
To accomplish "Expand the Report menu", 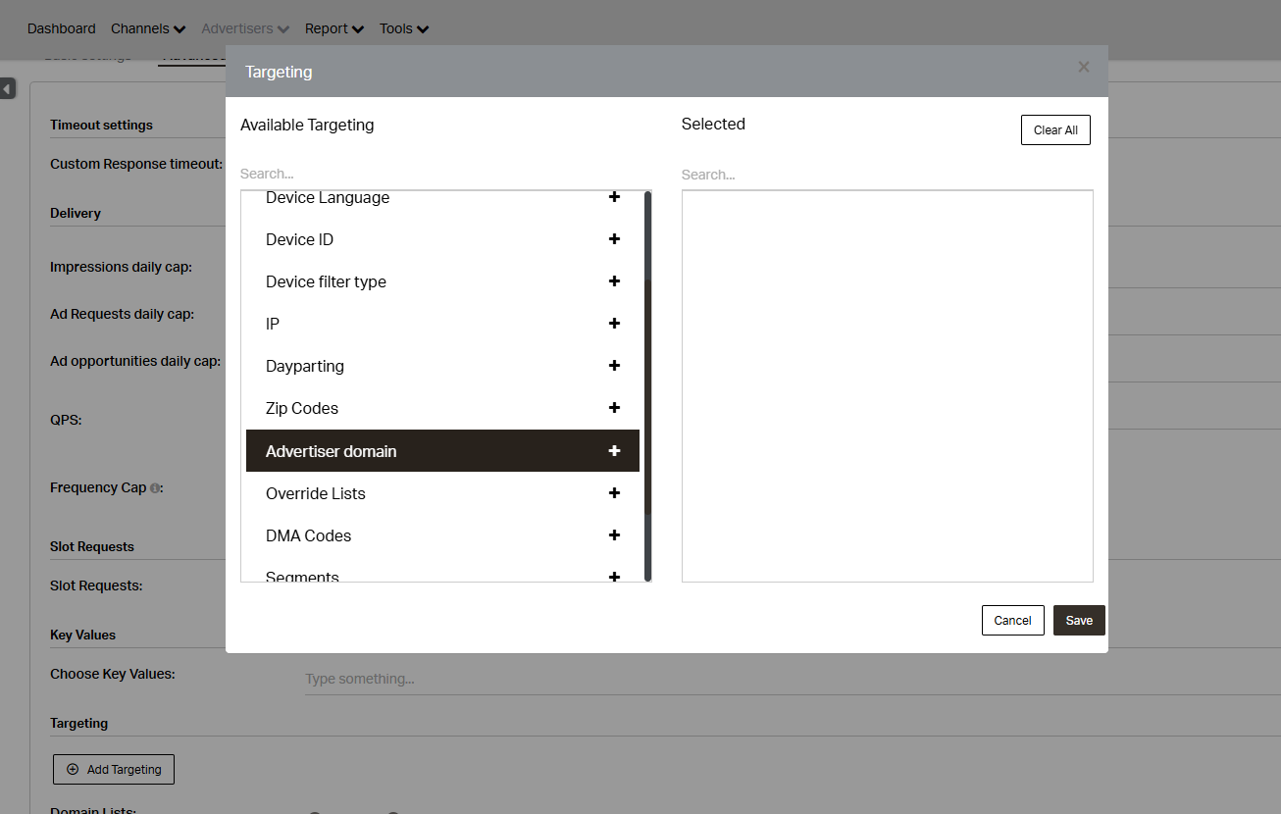I will (x=333, y=28).
